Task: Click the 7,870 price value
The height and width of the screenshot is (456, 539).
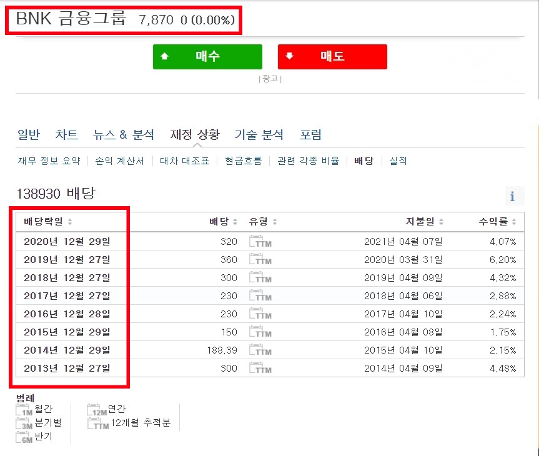Action: point(156,20)
